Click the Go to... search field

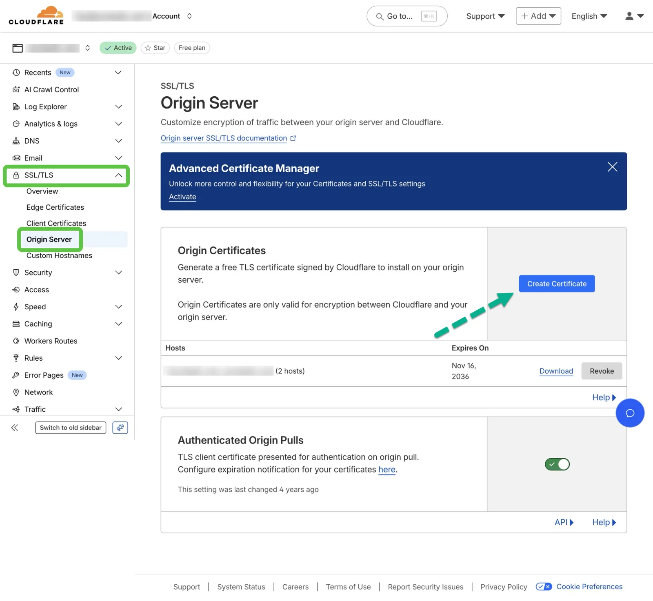pos(407,16)
